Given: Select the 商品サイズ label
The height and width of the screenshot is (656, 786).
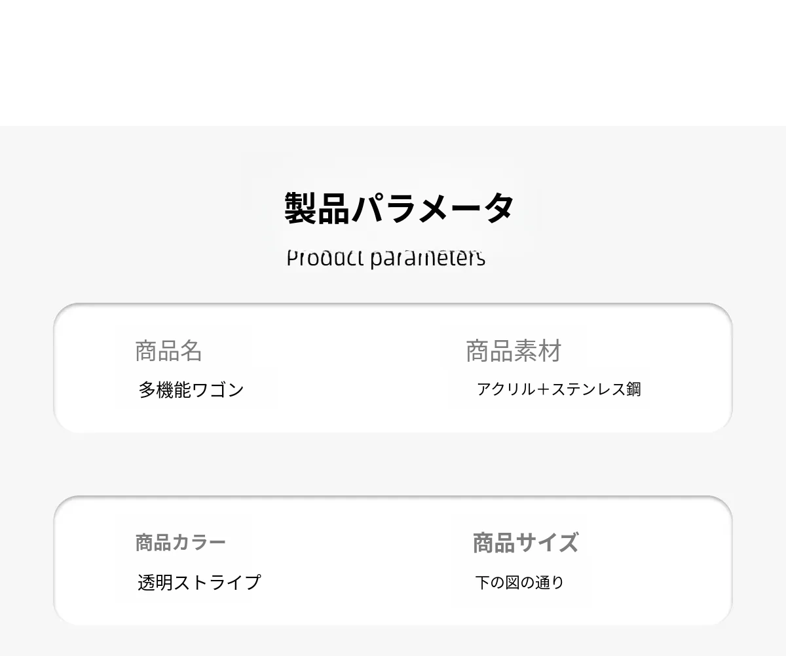Looking at the screenshot, I should [525, 543].
